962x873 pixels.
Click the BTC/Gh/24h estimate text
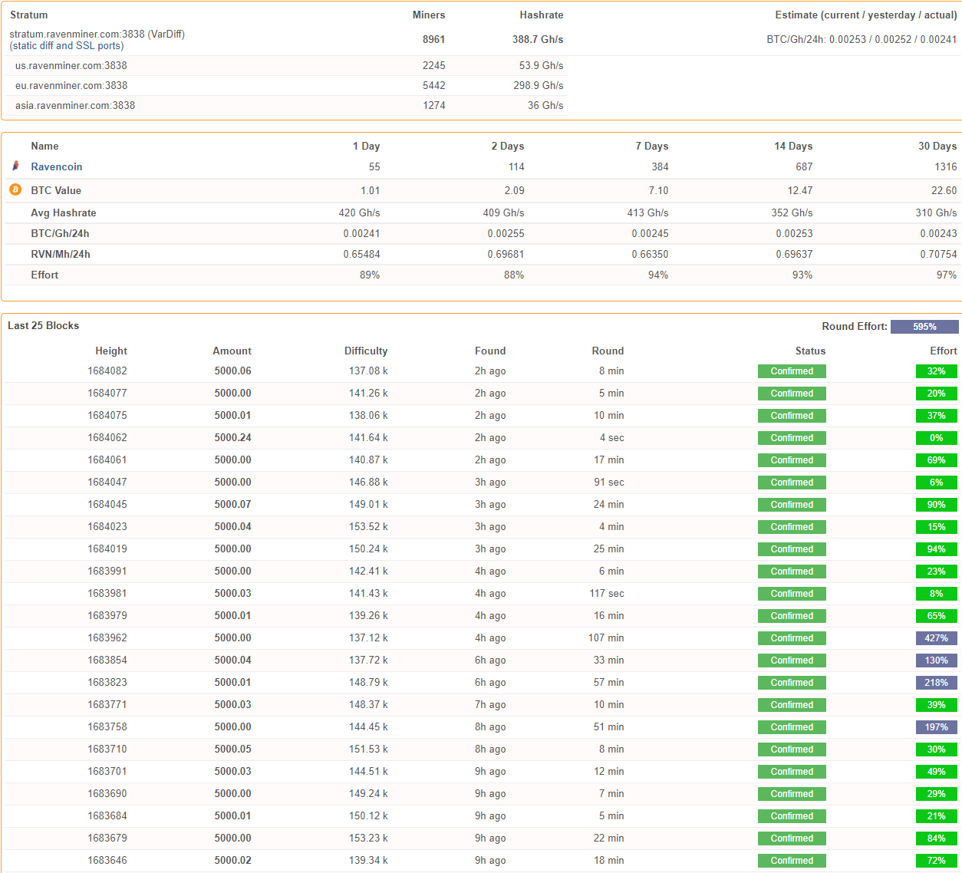point(862,39)
